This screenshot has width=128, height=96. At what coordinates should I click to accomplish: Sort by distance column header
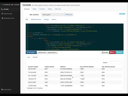point(63,67)
